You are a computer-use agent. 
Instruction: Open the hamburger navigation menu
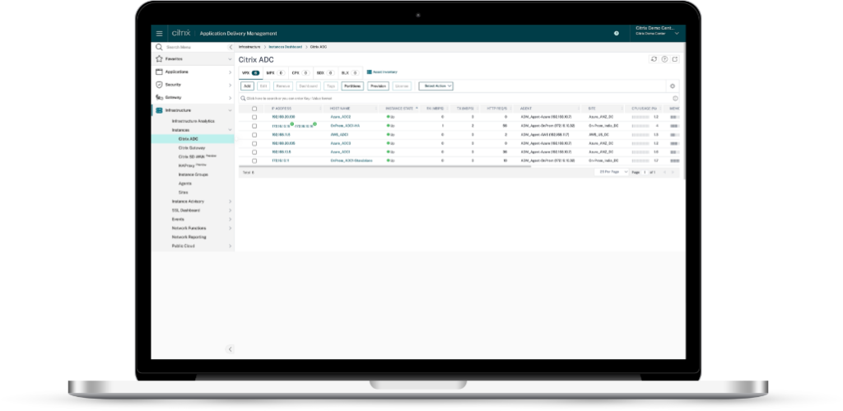(x=160, y=33)
